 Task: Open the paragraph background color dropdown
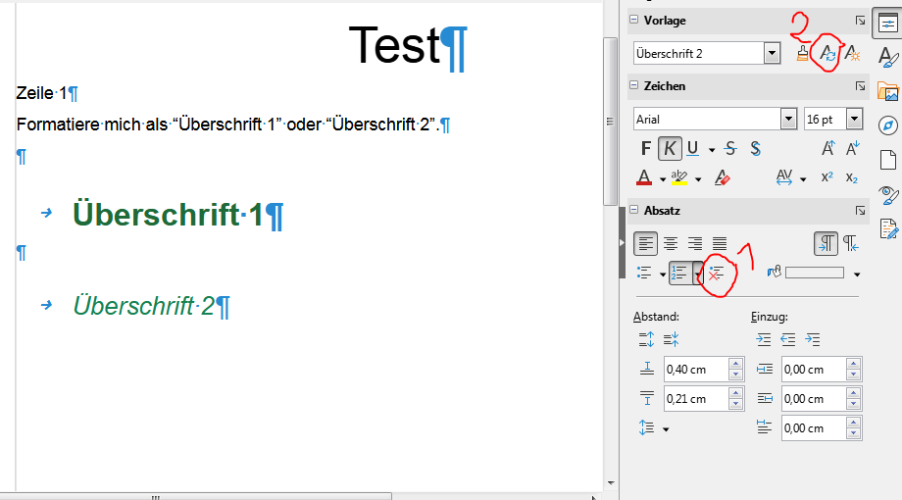click(857, 274)
